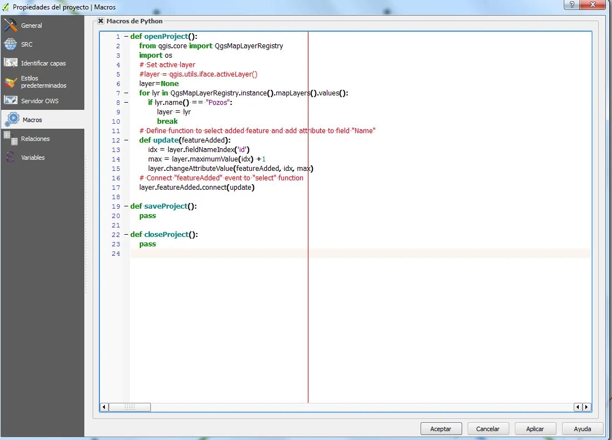The height and width of the screenshot is (440, 612).
Task: Click changeAttributeValue call on line 15
Action: 231,169
